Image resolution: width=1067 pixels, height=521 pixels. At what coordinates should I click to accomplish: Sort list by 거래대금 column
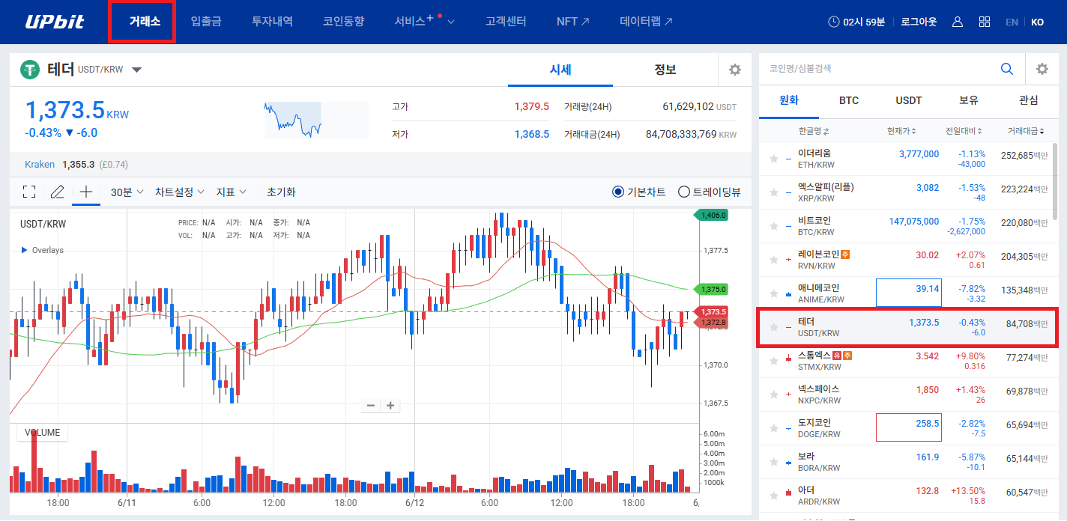coord(1026,131)
